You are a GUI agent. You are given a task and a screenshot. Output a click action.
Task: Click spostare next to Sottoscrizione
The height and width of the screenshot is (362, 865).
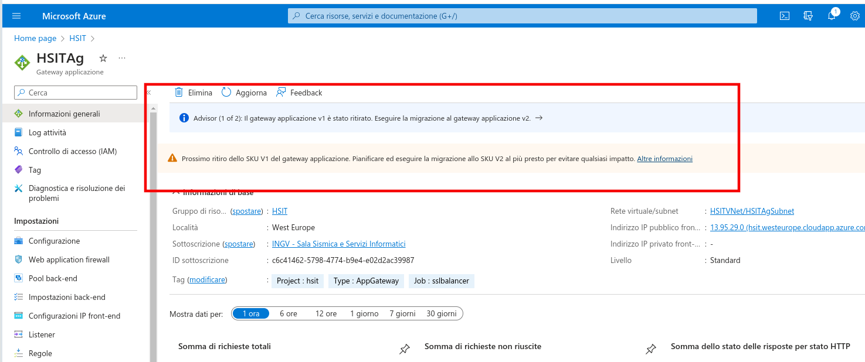point(239,244)
